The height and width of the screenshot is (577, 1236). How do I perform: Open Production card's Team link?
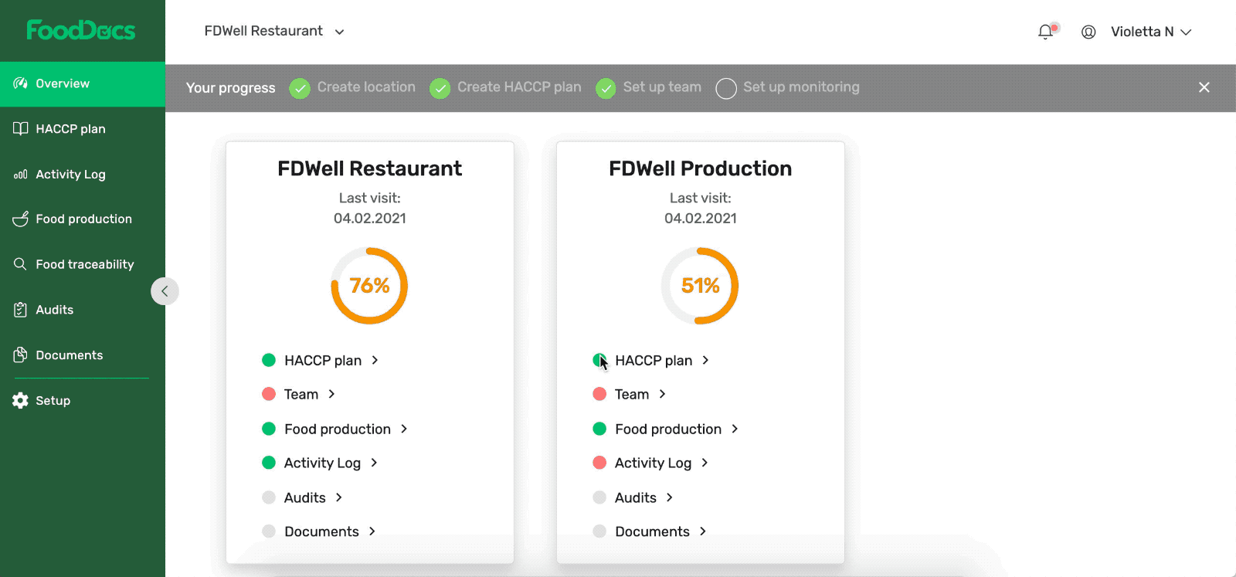pyautogui.click(x=632, y=394)
